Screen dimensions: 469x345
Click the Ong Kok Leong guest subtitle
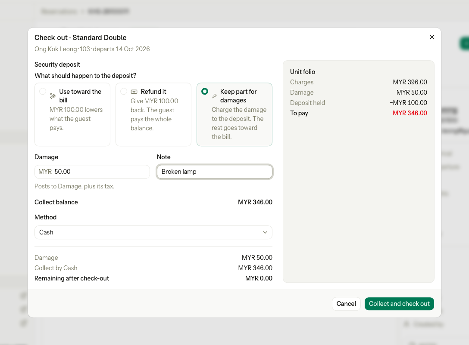[x=92, y=49]
